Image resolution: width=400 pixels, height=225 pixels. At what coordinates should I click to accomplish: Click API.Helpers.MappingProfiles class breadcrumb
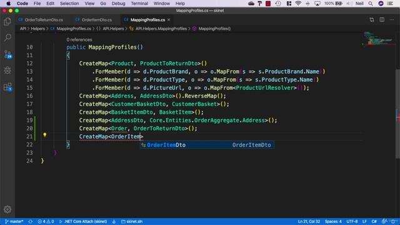tap(158, 29)
